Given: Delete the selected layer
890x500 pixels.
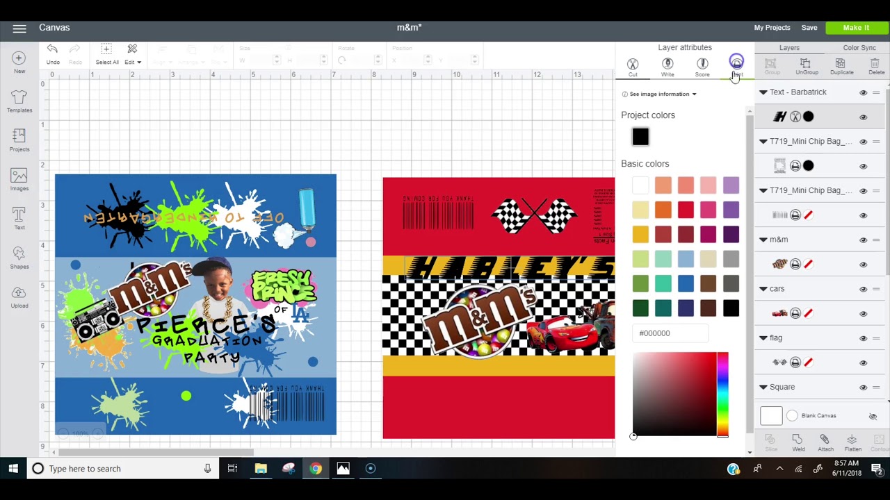Looking at the screenshot, I should (876, 67).
